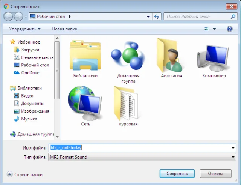Select the Компьютер icon in the file pane
Screen dimensions: 241x185
click(214, 61)
